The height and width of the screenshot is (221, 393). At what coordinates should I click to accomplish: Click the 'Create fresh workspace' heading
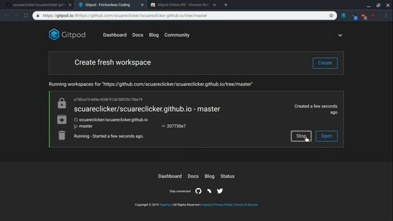click(112, 63)
